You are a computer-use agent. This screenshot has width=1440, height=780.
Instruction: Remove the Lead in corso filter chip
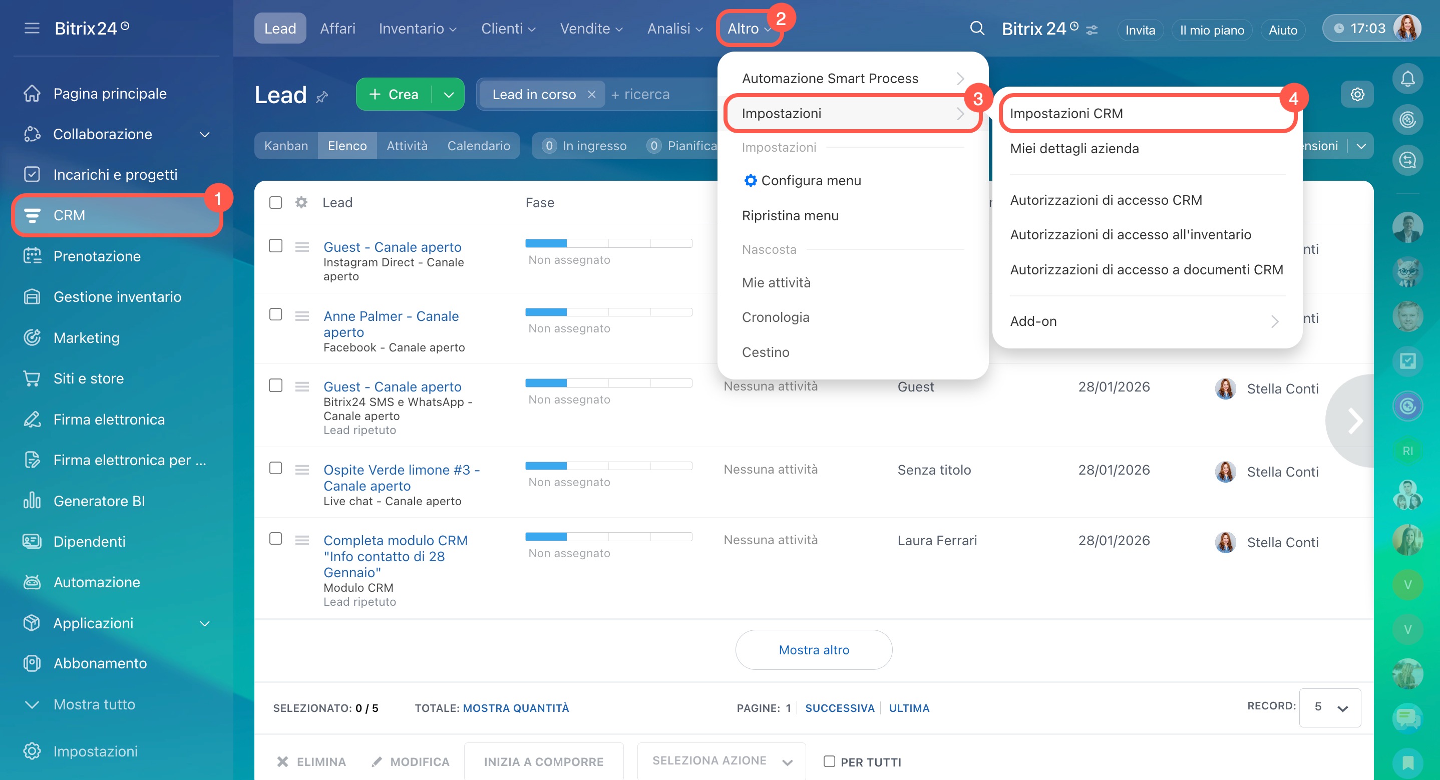click(591, 95)
